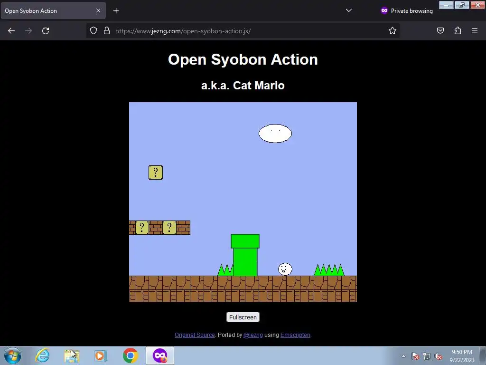Open the Extensions menu
Viewport: 486px width, 365px height.
458,30
